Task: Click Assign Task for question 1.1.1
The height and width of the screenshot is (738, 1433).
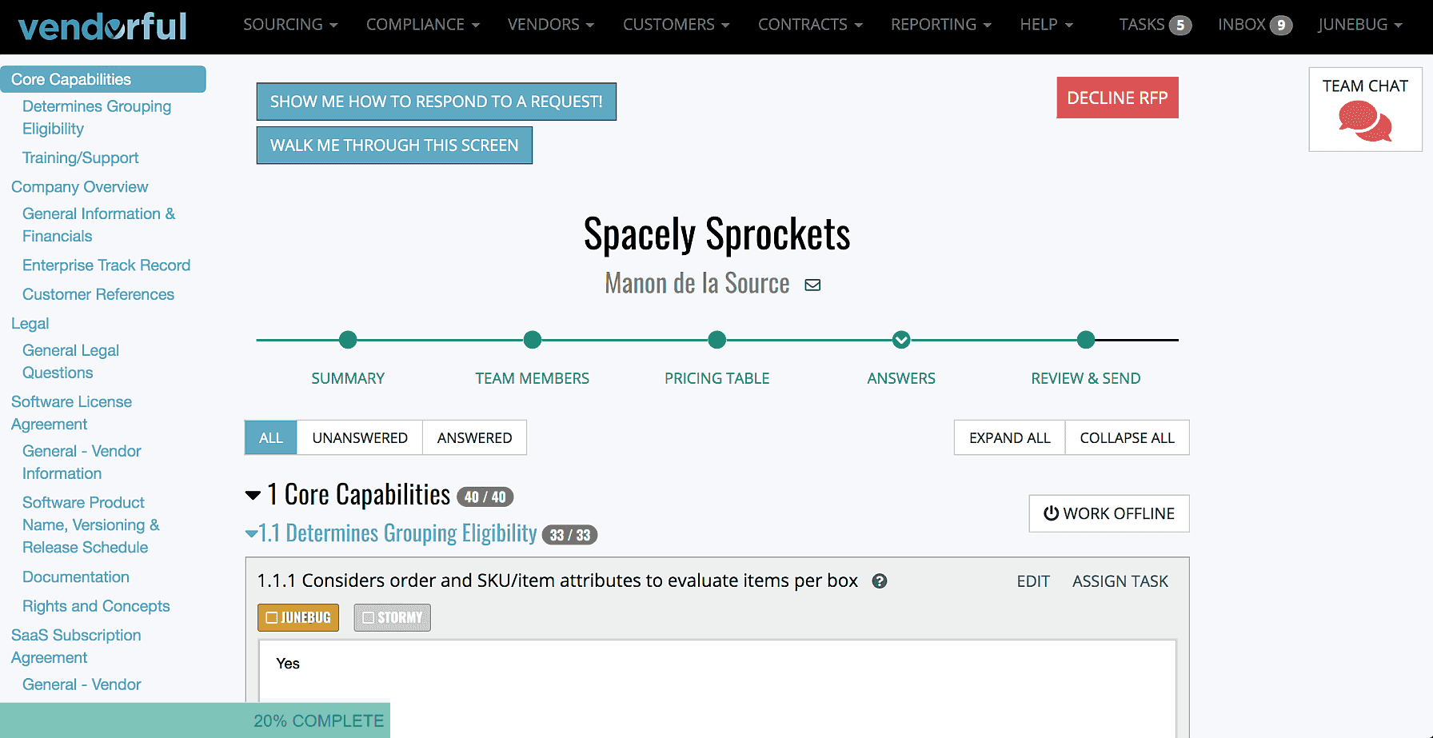Action: [1120, 581]
